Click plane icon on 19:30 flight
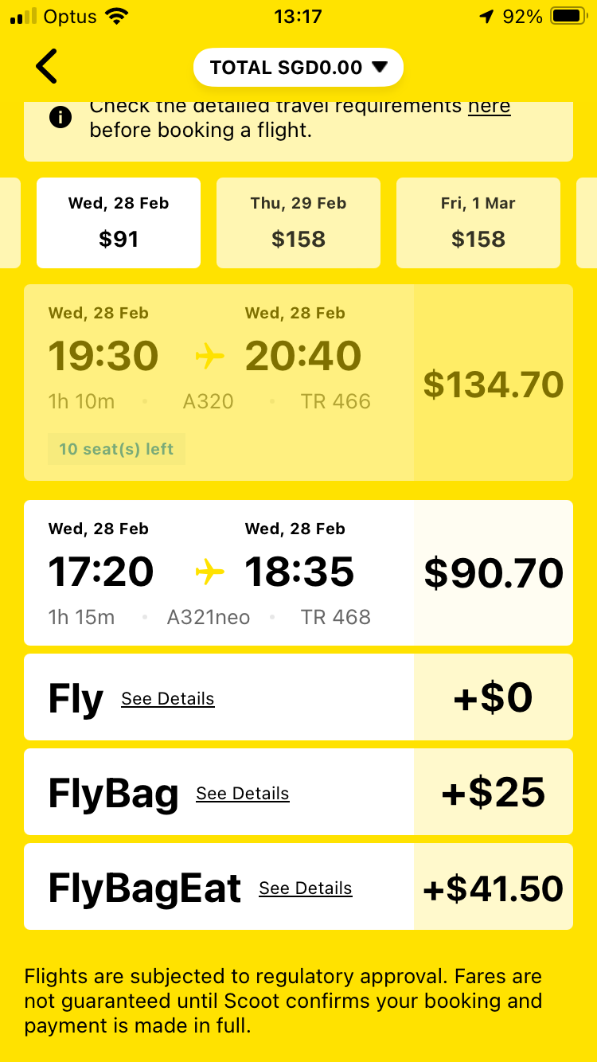Viewport: 597px width, 1062px height. 210,356
